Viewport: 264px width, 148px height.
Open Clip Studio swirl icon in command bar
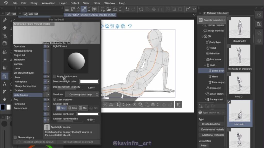(94, 9)
